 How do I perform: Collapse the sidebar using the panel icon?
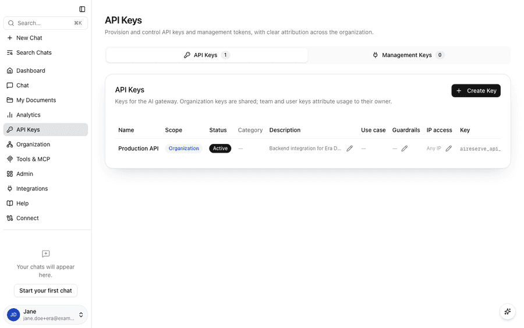[82, 9]
